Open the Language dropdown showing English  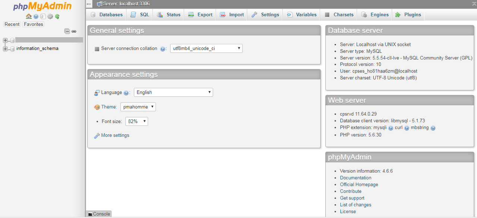pyautogui.click(x=173, y=92)
